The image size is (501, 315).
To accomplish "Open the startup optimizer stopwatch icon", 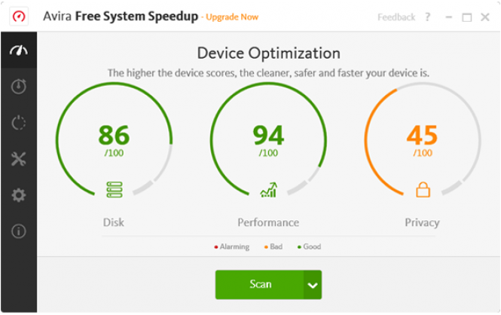I will 19,86.
